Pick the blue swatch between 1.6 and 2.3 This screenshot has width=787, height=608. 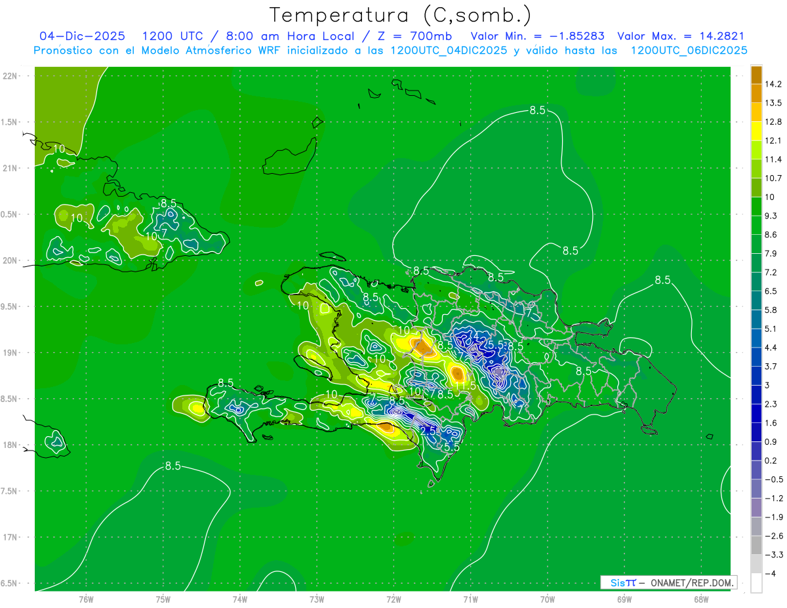click(756, 413)
